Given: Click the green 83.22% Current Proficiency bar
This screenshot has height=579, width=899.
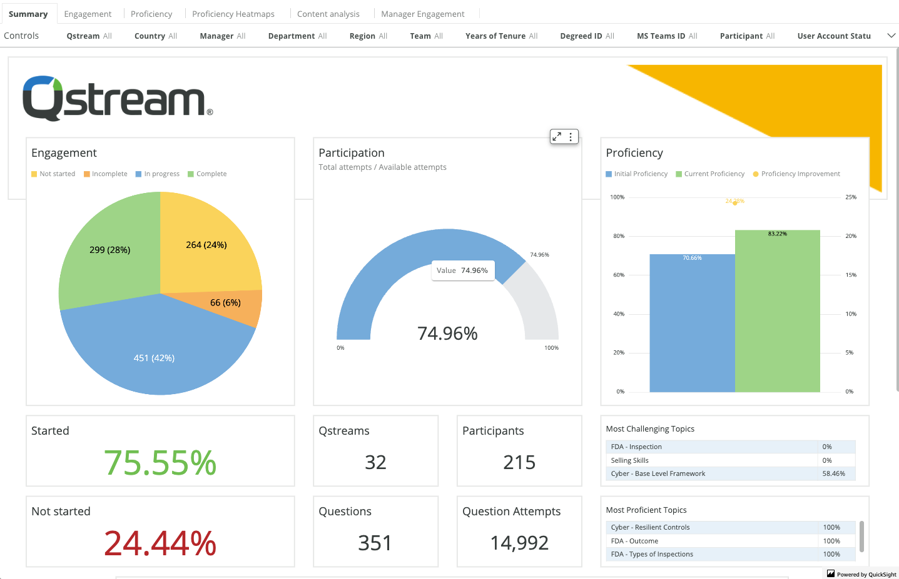Looking at the screenshot, I should (778, 311).
